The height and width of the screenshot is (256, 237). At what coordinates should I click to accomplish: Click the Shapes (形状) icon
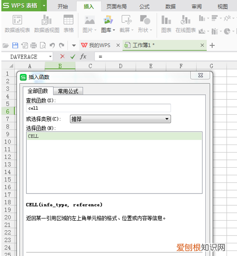[x=145, y=20]
